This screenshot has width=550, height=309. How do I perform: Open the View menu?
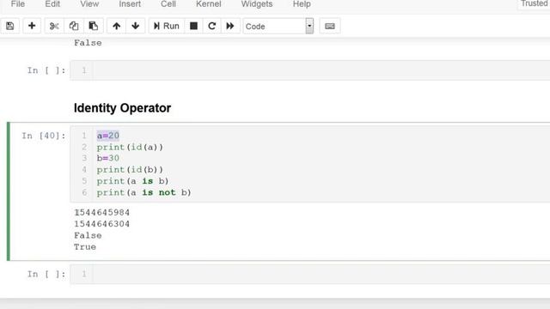[89, 4]
